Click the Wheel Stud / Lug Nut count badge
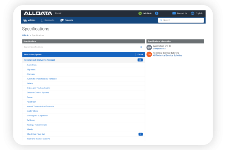This screenshot has height=150, width=226. click(x=141, y=134)
